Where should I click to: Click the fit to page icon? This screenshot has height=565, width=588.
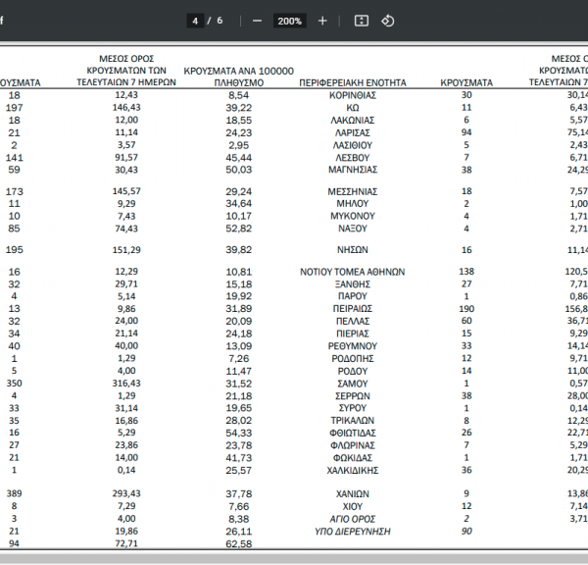pyautogui.click(x=362, y=21)
